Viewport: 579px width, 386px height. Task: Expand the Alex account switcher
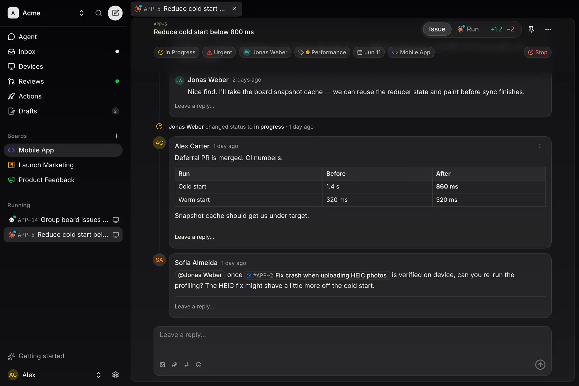click(x=98, y=375)
